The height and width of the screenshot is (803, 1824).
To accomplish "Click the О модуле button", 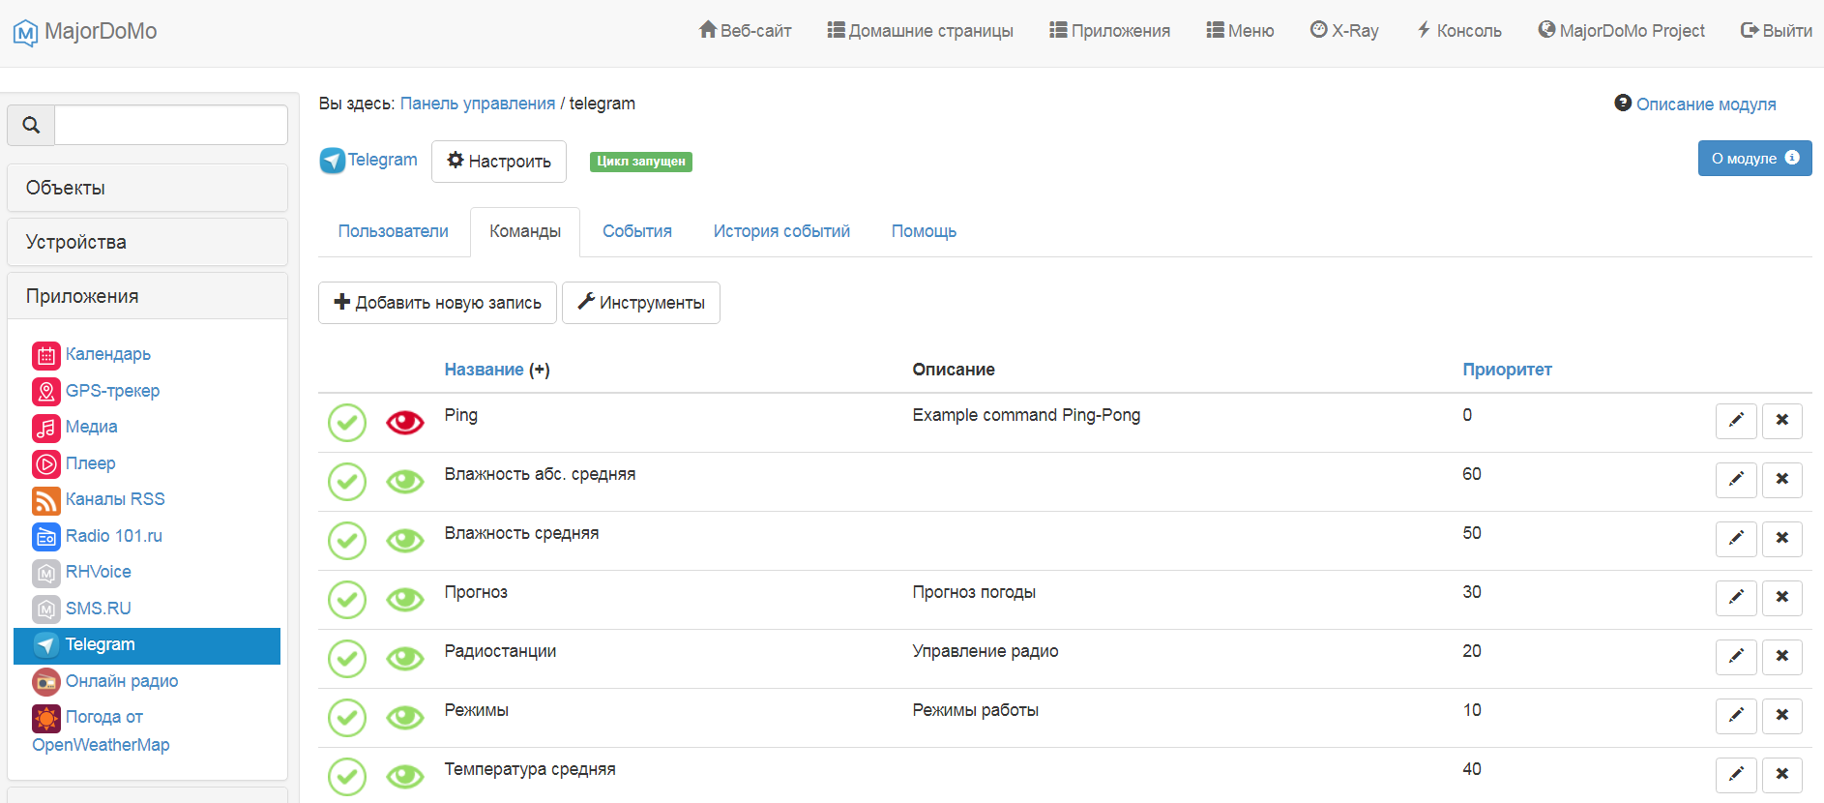I will coord(1755,159).
